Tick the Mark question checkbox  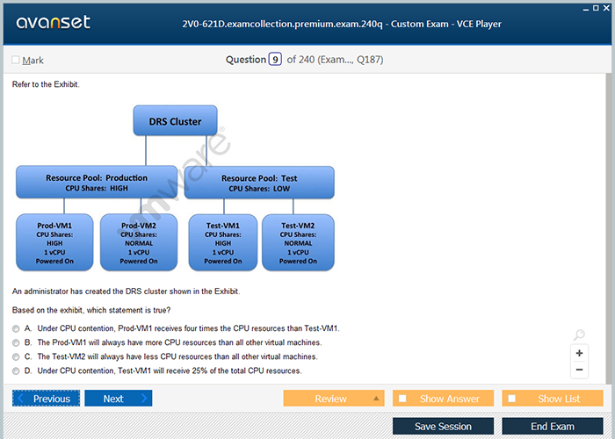click(16, 60)
